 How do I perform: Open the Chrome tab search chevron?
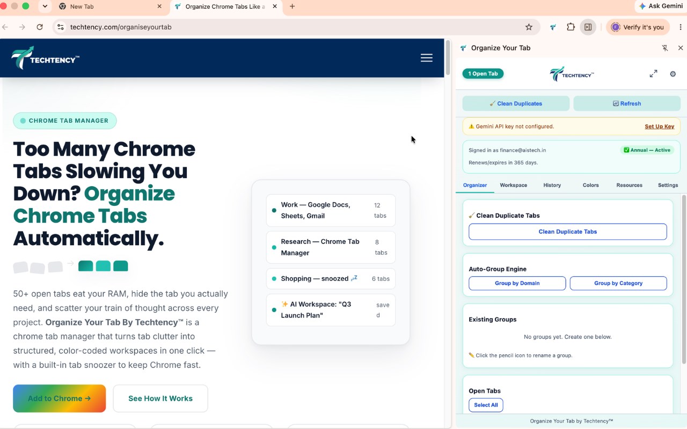click(45, 6)
